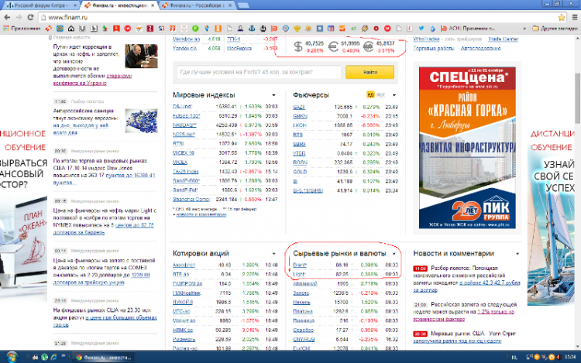Open the Автоследование link
This screenshot has height=363, width=581.
(480, 48)
